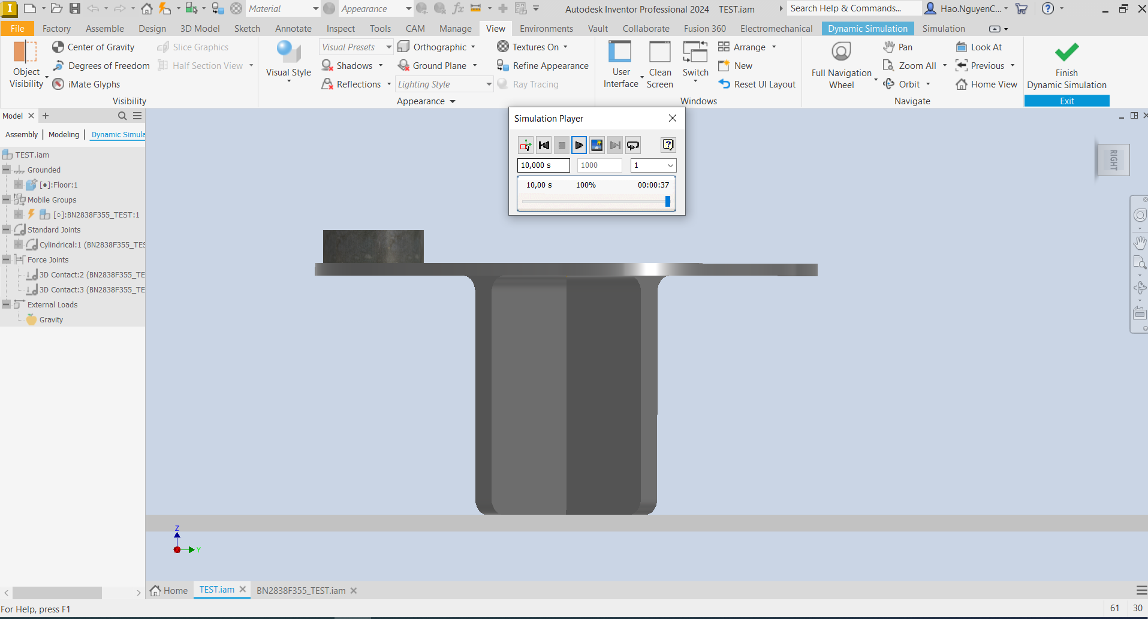
Task: Switch to construction mode in player
Action: (526, 145)
